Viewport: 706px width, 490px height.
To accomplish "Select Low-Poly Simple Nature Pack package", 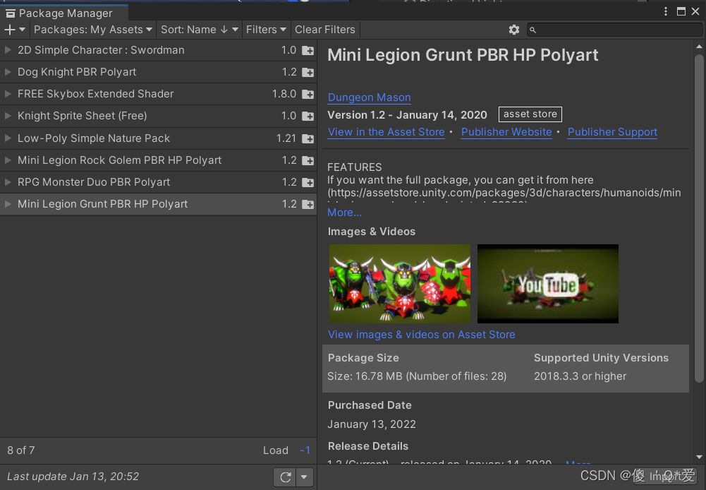I will [158, 138].
